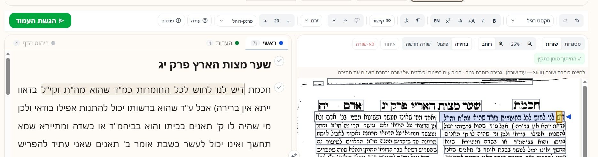The width and height of the screenshot is (598, 157).
Task: Click the החיתוך סומן כתקין status badge
Action: (x=559, y=59)
